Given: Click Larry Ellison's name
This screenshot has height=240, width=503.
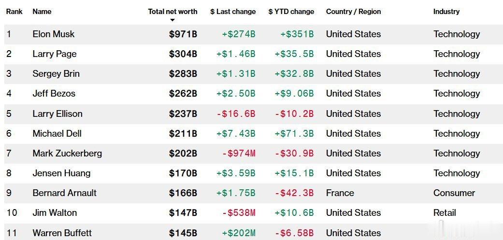Looking at the screenshot, I should pyautogui.click(x=57, y=114).
